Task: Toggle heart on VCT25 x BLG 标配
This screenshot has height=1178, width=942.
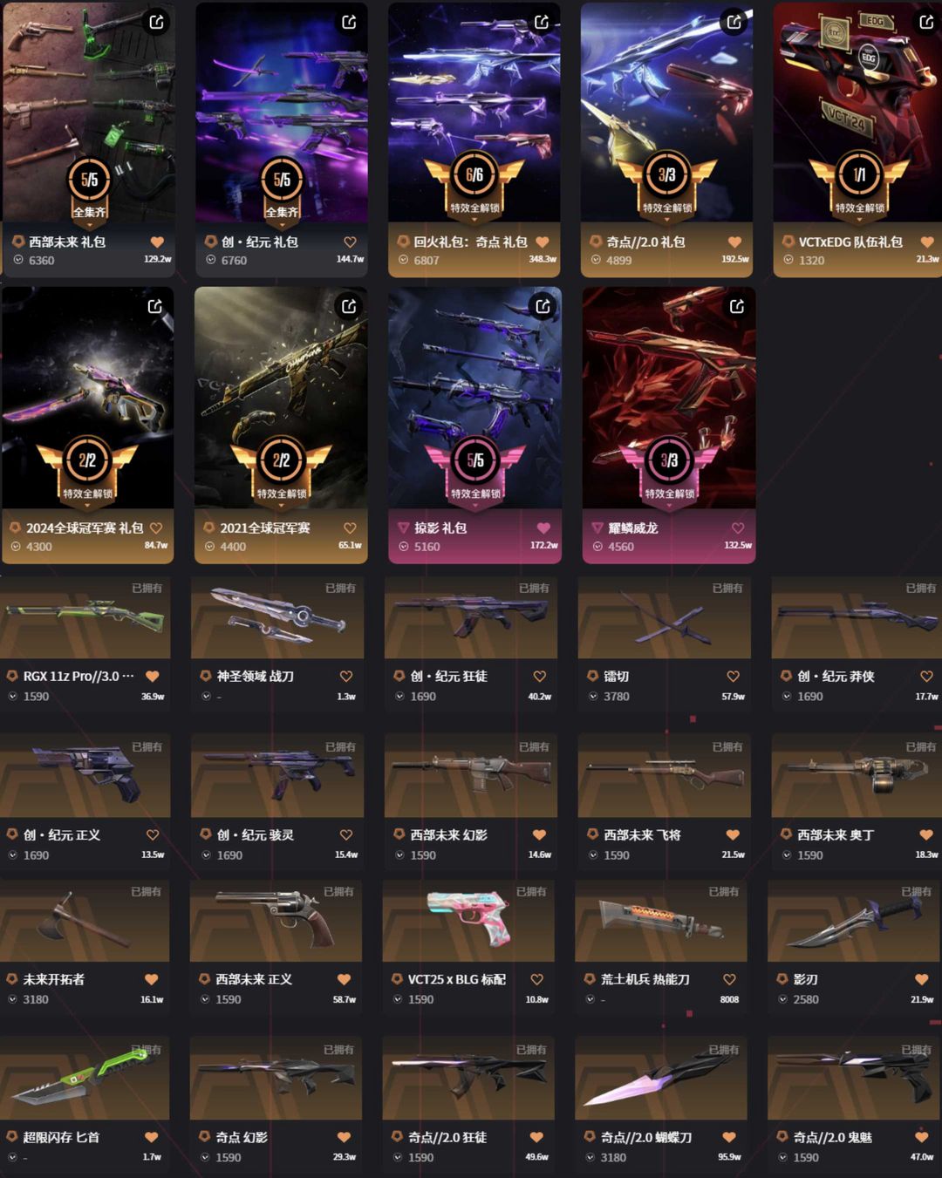Action: click(x=537, y=979)
